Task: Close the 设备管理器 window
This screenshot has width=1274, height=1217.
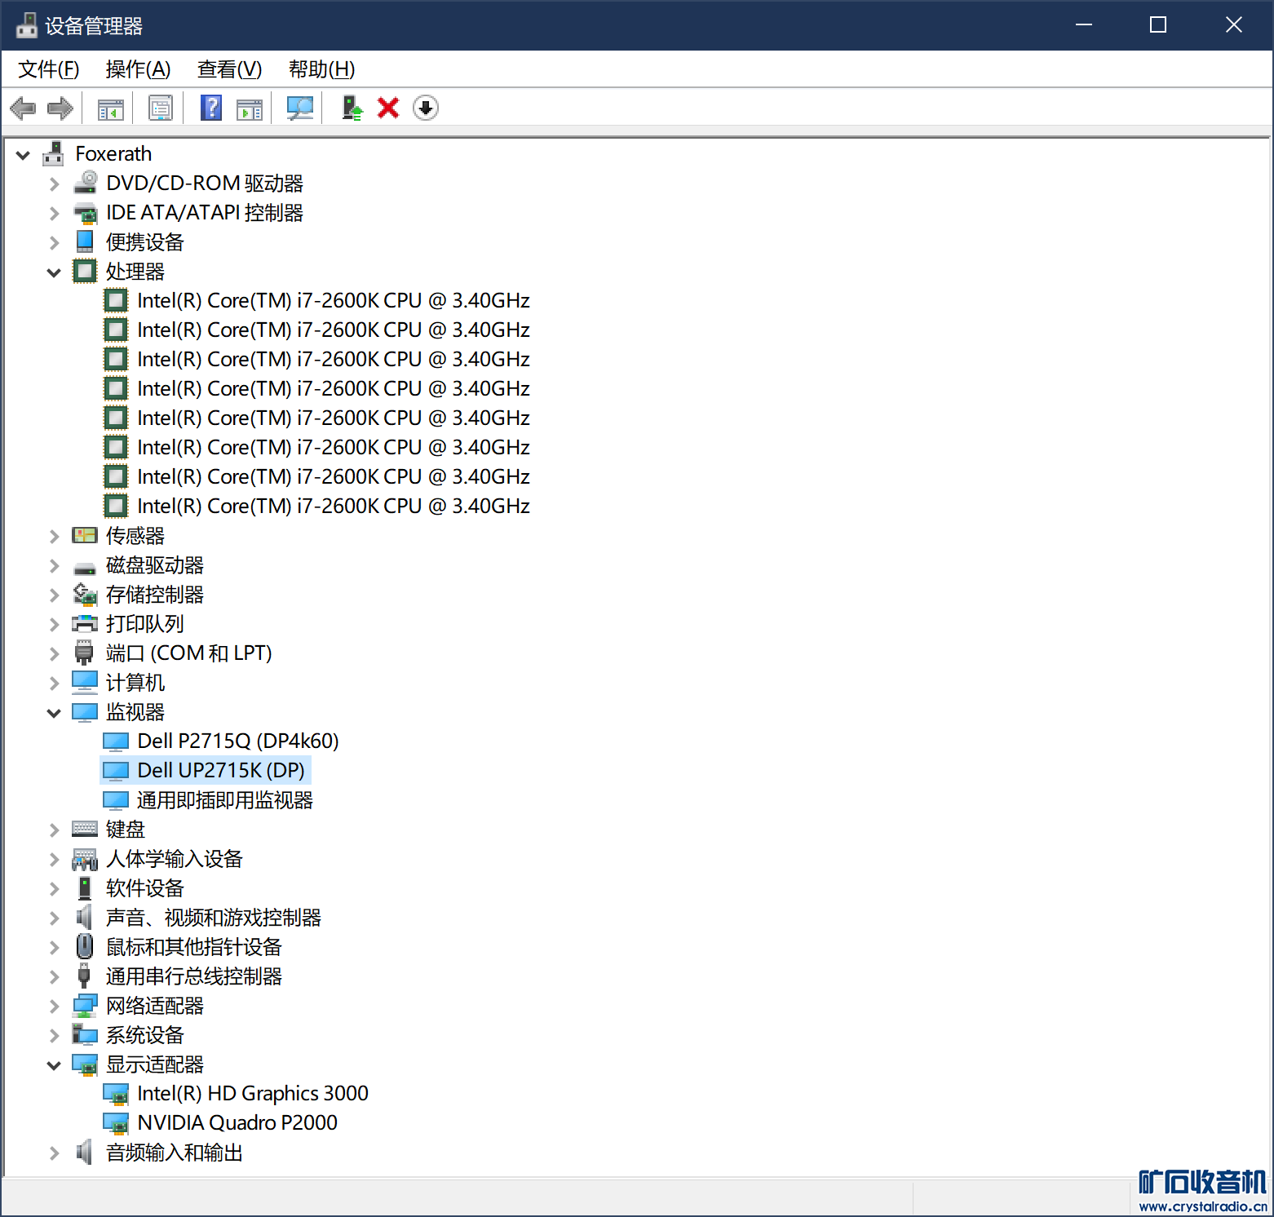Action: click(1233, 25)
